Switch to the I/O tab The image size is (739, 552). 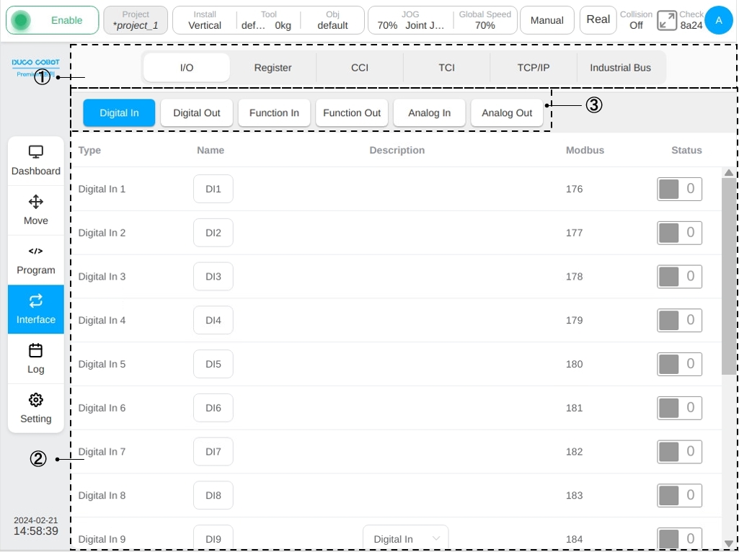(x=187, y=68)
